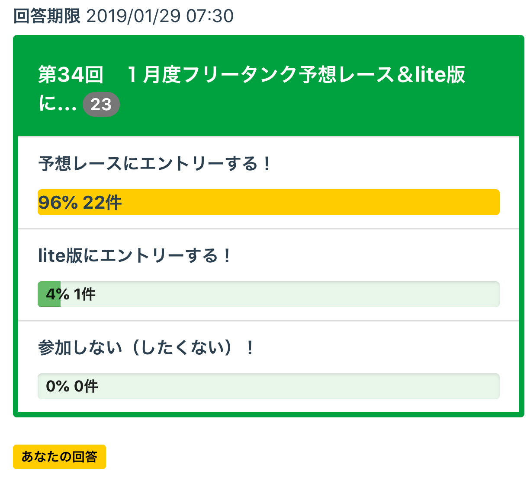The height and width of the screenshot is (477, 527).
Task: Select the "lite版にエントリーする！" option
Action: pyautogui.click(x=135, y=256)
